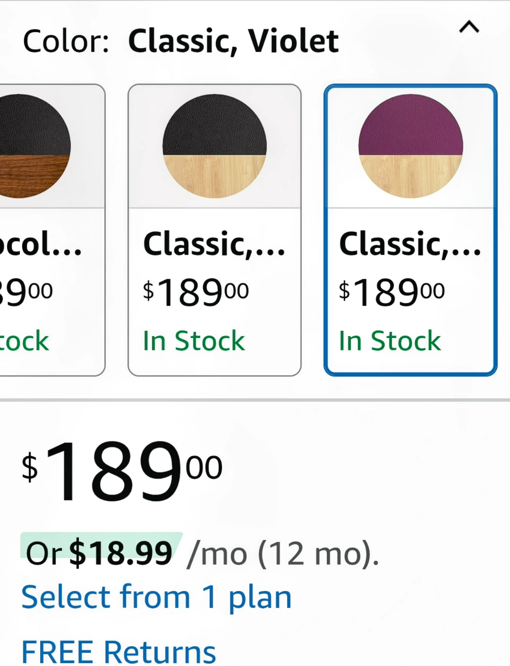Select the violet and light wood swatch
The width and height of the screenshot is (510, 666).
tap(410, 146)
